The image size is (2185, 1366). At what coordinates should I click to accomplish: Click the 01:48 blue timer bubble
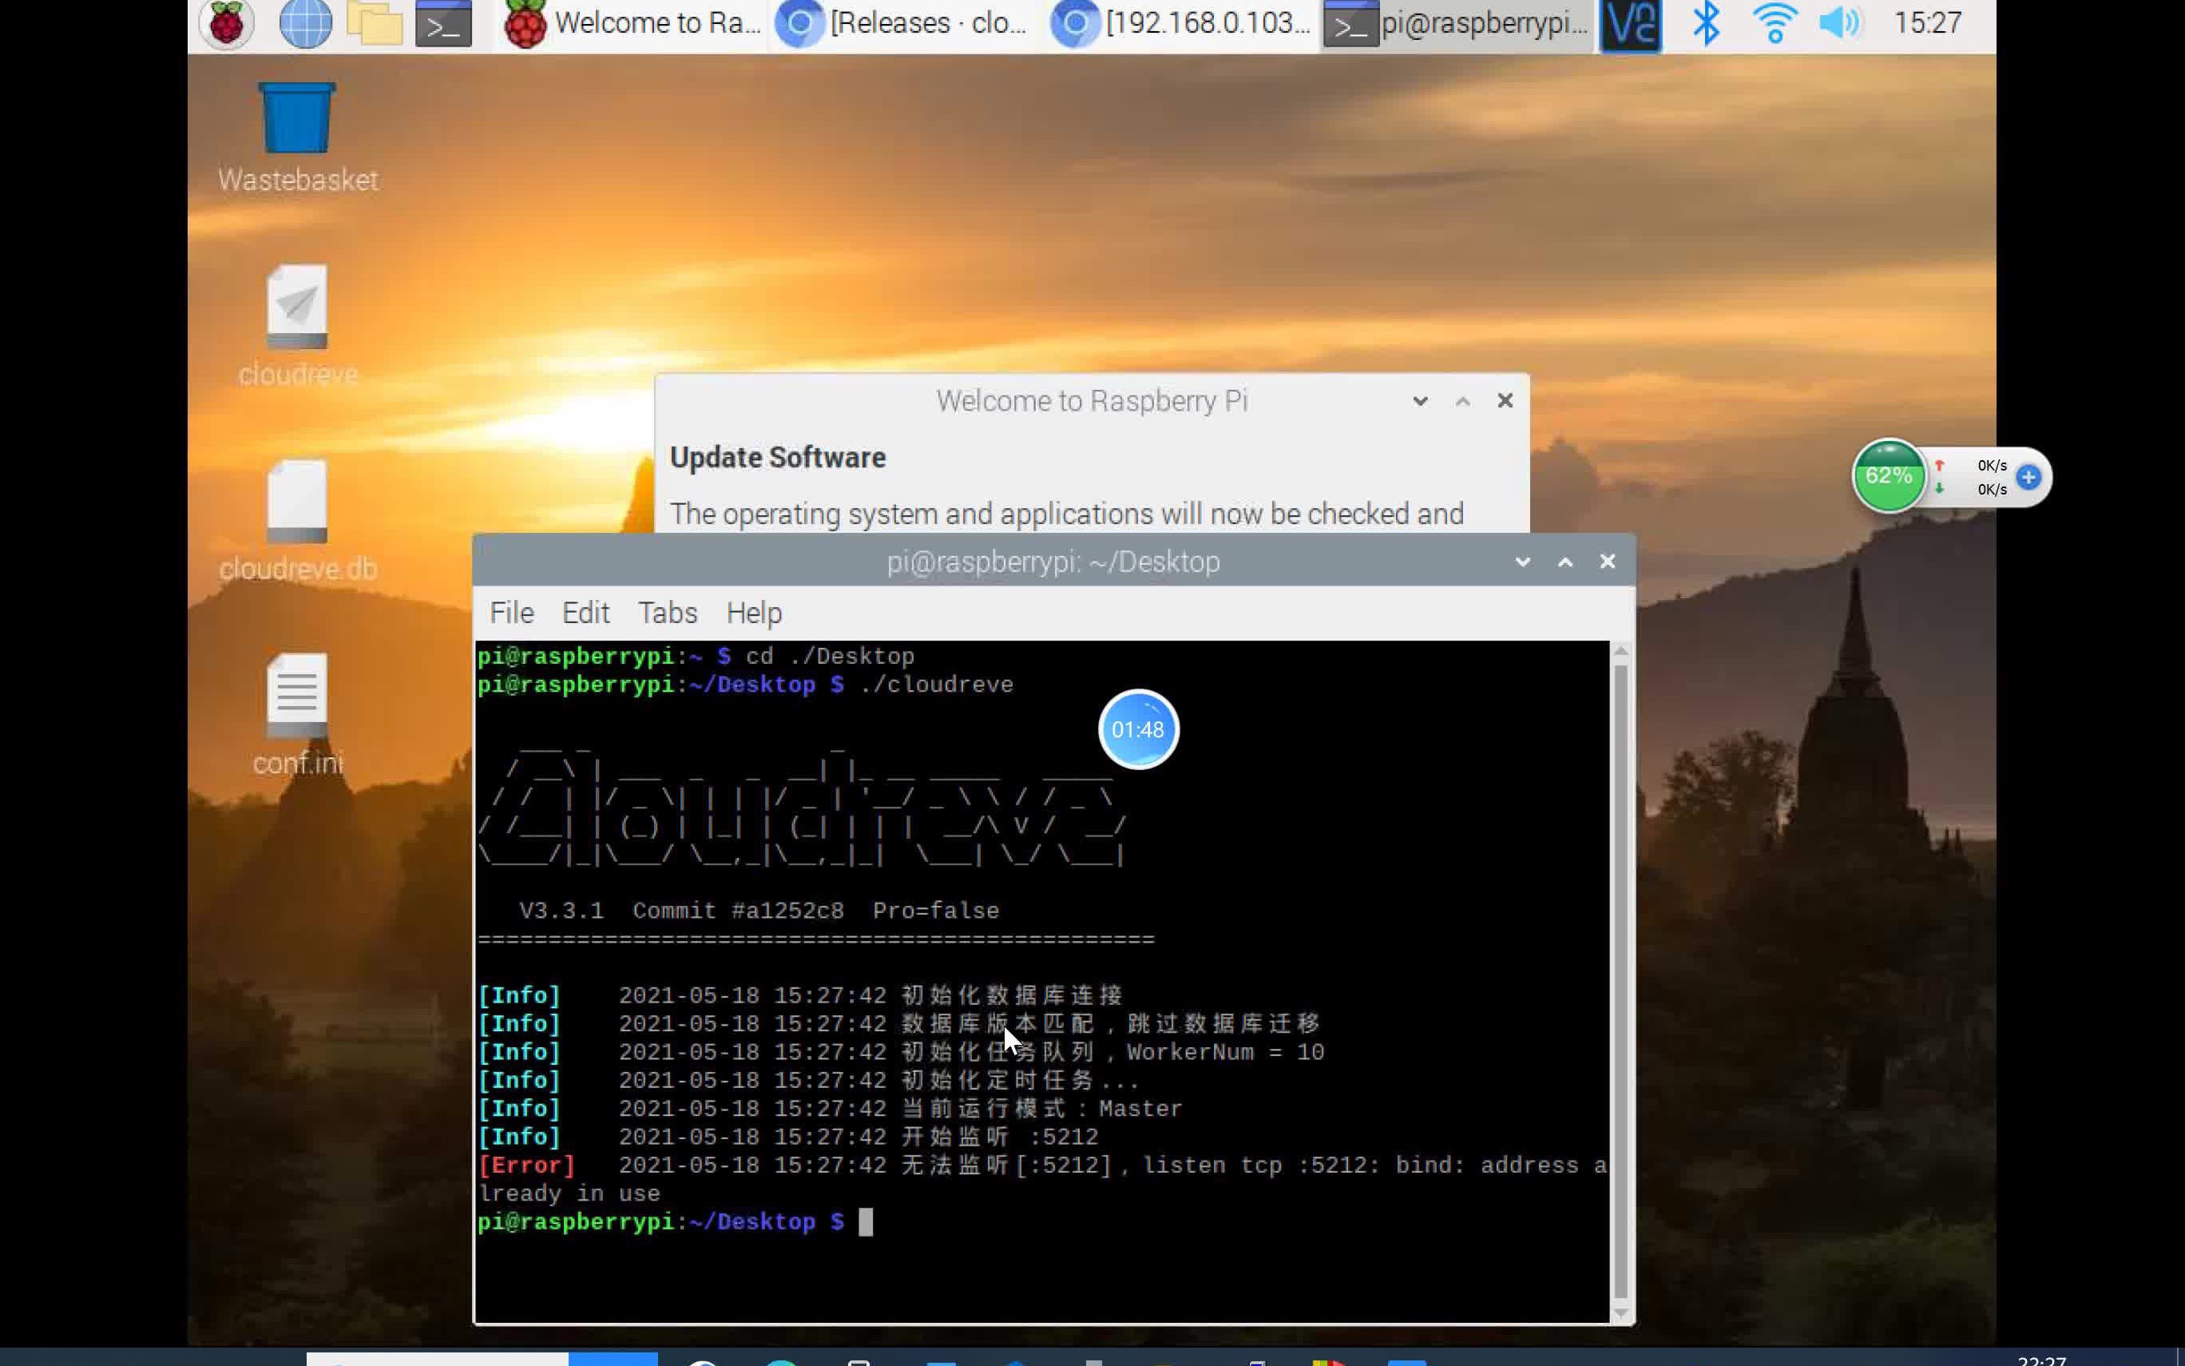click(1138, 730)
